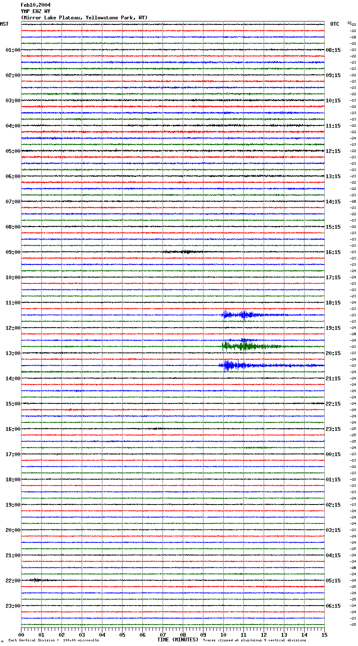The image size is (358, 646).
Task: Select the 04:00 MST hour label
Action: (x=13, y=126)
